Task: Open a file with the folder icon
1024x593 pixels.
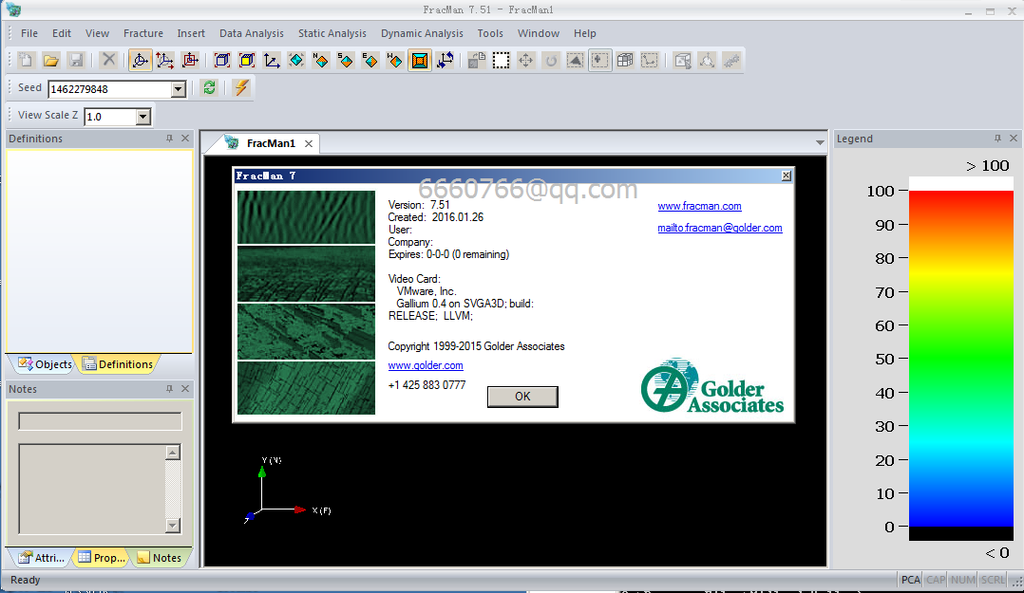Action: coord(51,61)
